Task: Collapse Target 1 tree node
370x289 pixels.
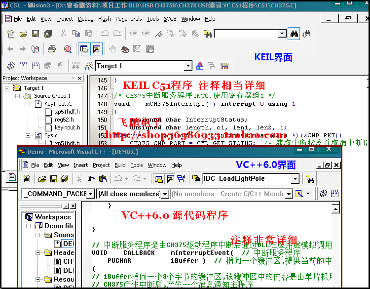Action: tap(7, 88)
